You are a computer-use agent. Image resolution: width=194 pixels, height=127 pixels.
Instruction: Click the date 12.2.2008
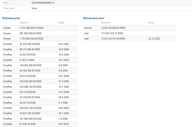coord(64,92)
